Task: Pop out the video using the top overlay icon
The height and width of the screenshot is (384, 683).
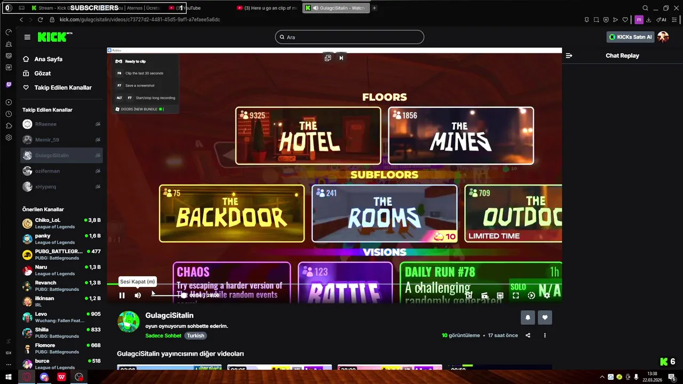Action: pyautogui.click(x=328, y=58)
